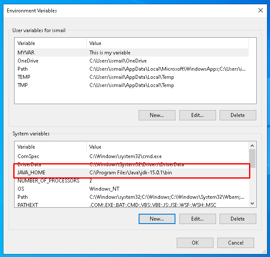Confirm with the OK button
270x257 pixels.
click(x=195, y=243)
